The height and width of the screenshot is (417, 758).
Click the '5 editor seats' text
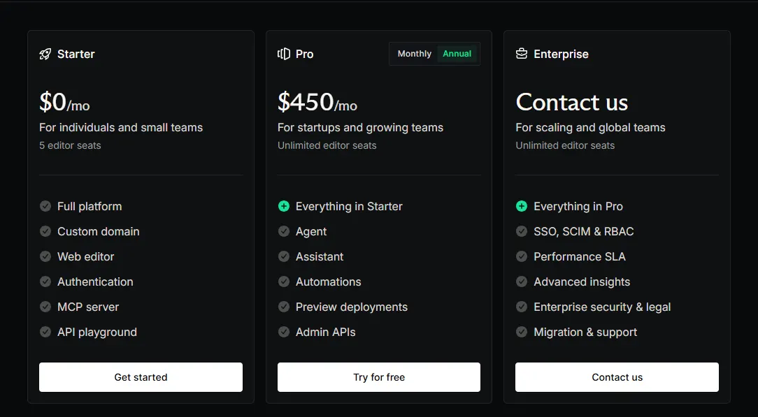pyautogui.click(x=70, y=145)
